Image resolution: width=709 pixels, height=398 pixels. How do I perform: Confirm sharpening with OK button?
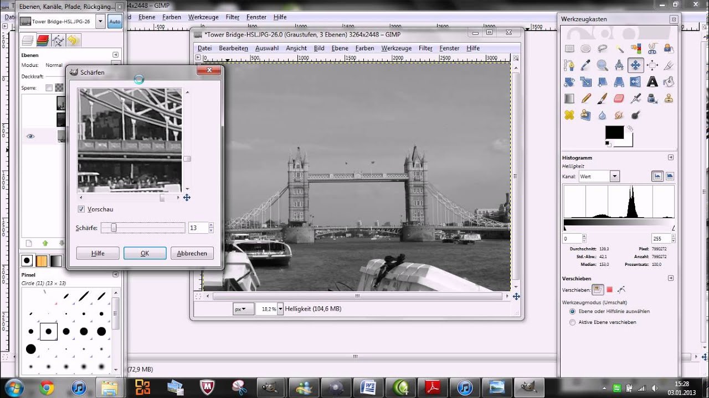(x=145, y=253)
